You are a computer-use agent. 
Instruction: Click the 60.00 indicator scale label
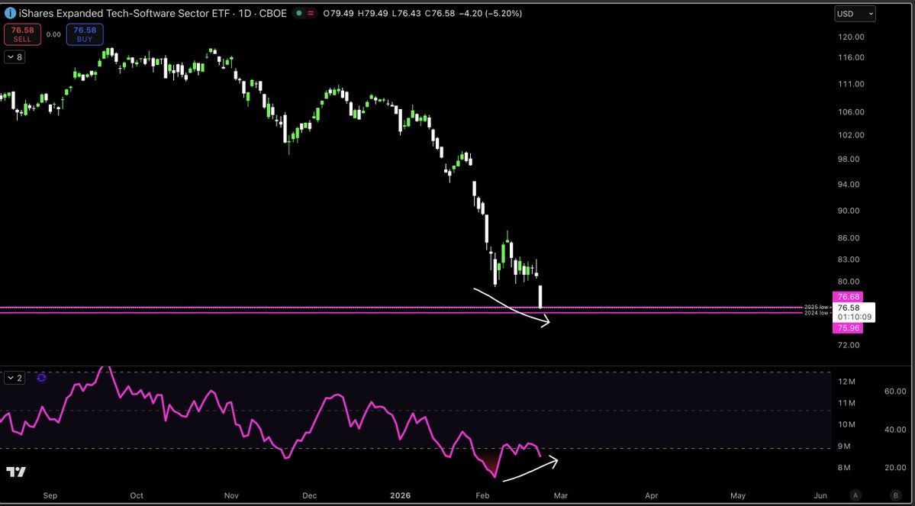[x=894, y=391]
